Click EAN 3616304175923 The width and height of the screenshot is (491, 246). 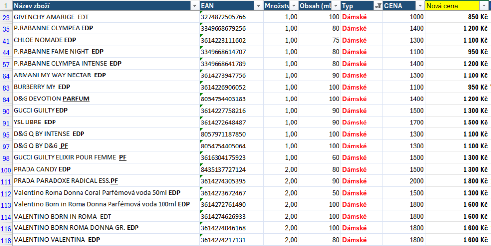pos(231,157)
